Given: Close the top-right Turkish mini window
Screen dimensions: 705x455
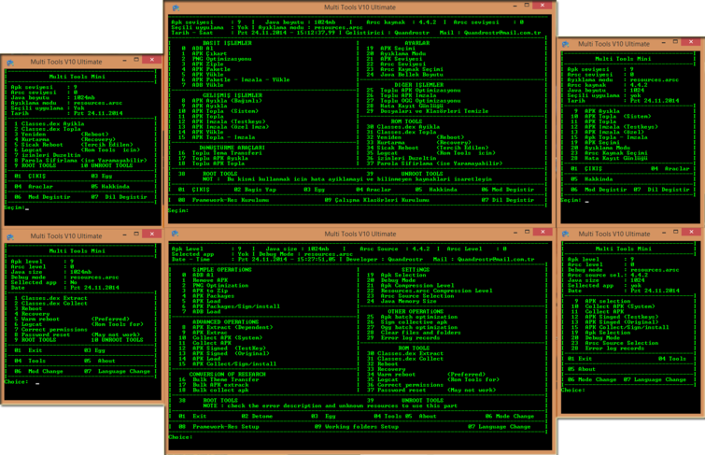Looking at the screenshot, I should tap(691, 42).
